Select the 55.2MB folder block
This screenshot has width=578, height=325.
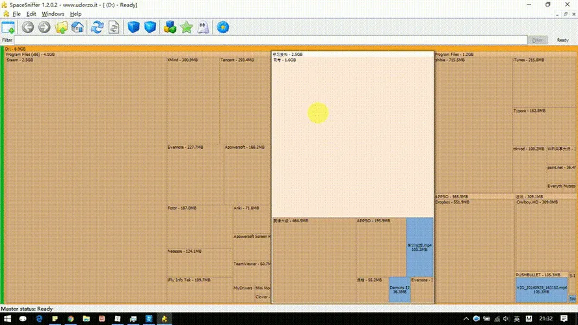373,290
